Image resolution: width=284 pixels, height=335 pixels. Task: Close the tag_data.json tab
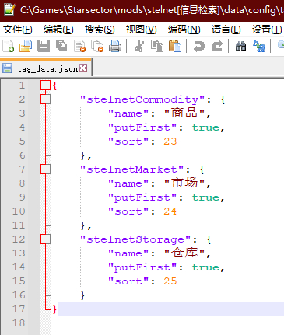(x=83, y=68)
